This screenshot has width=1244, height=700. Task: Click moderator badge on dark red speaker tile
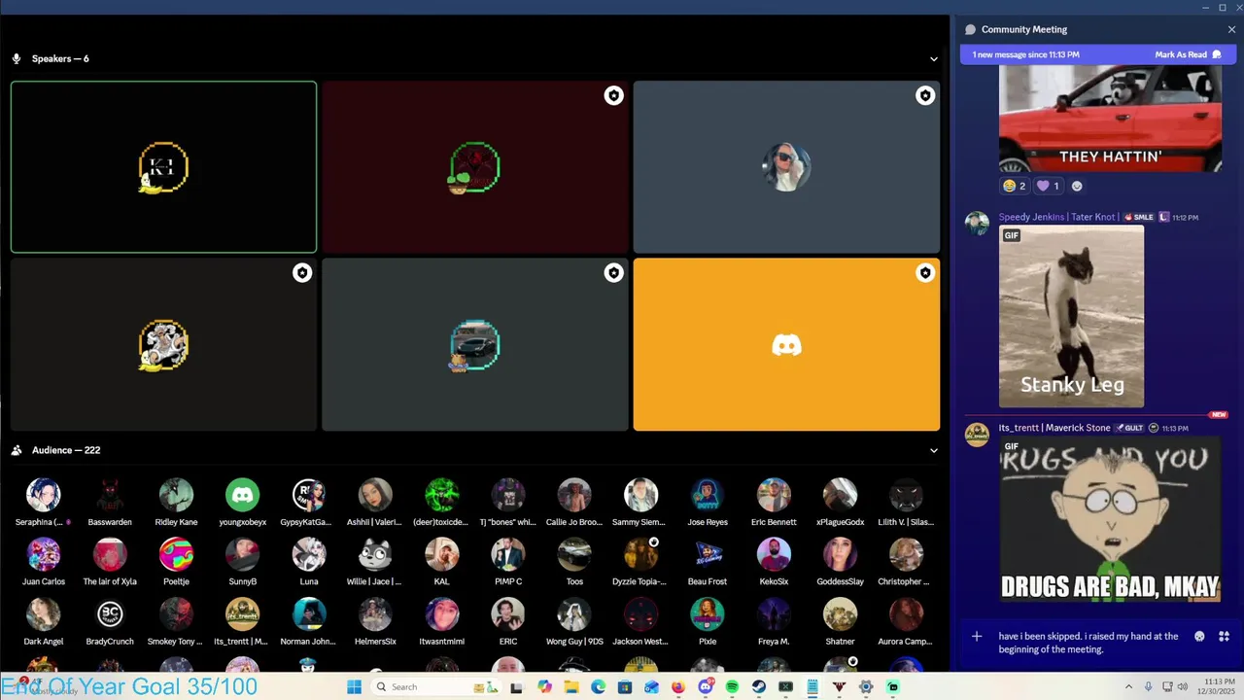pyautogui.click(x=613, y=95)
